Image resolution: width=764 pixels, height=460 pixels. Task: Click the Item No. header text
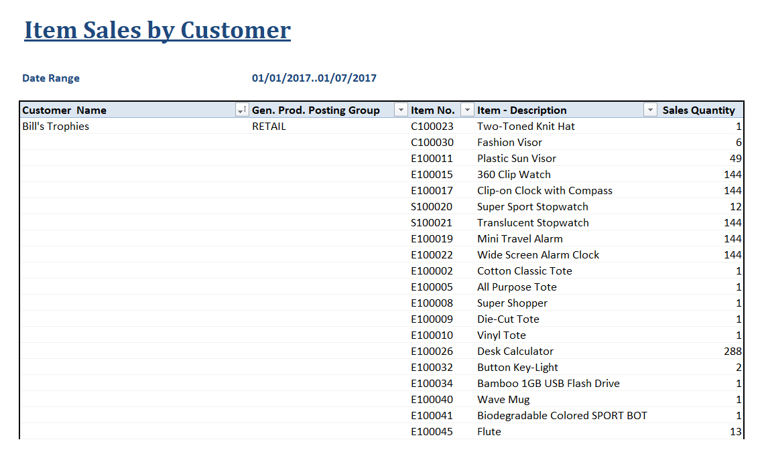pyautogui.click(x=433, y=110)
